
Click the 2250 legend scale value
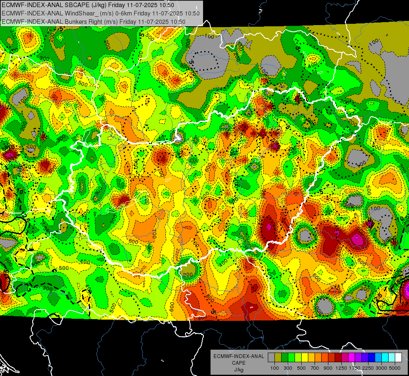(x=368, y=368)
